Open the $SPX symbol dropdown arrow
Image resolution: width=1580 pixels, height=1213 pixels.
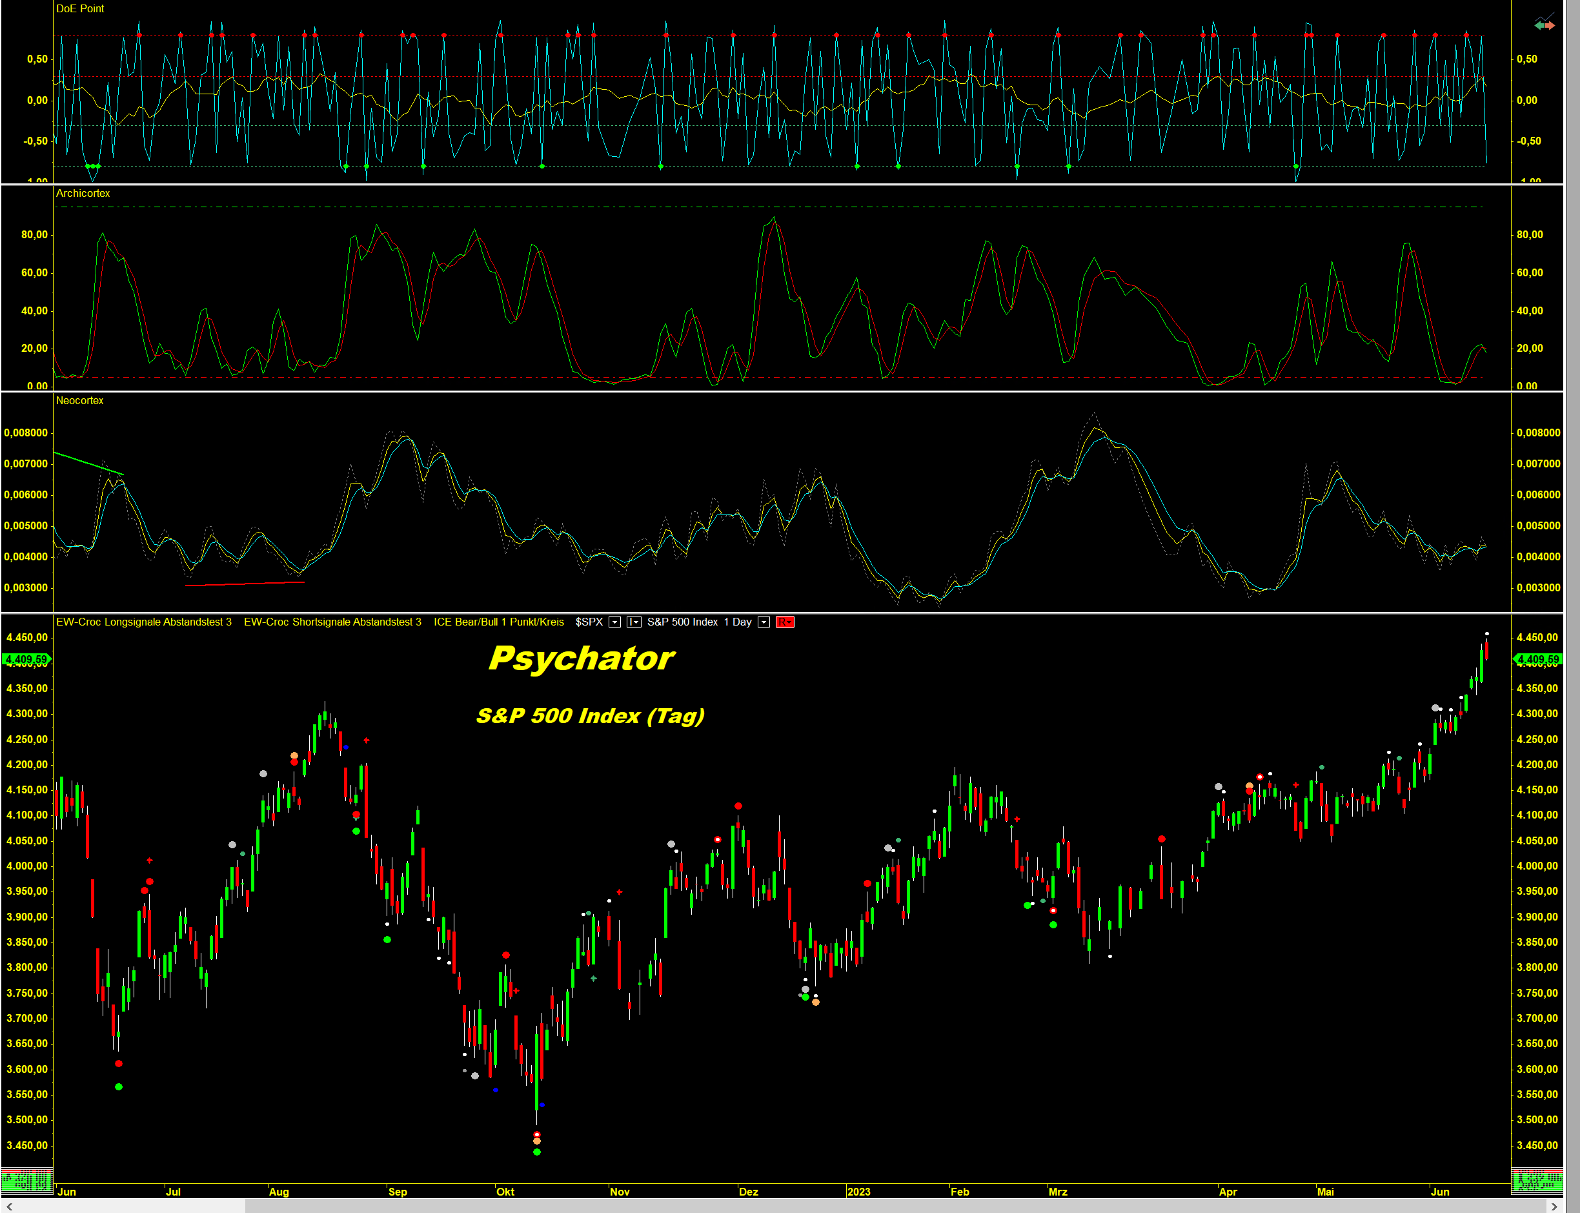[x=614, y=622]
